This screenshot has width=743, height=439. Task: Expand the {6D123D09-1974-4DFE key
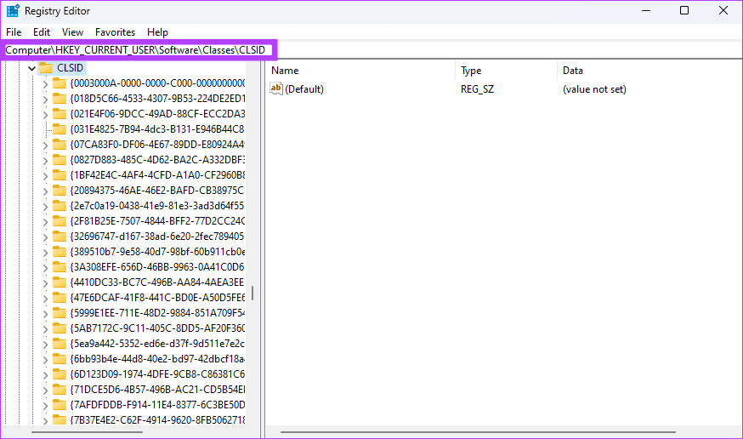point(46,375)
